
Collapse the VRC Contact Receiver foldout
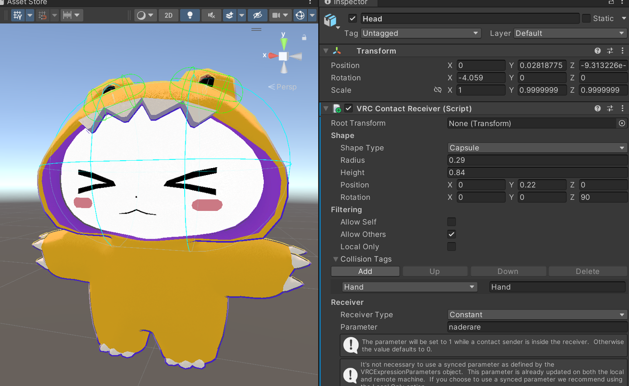tap(326, 108)
